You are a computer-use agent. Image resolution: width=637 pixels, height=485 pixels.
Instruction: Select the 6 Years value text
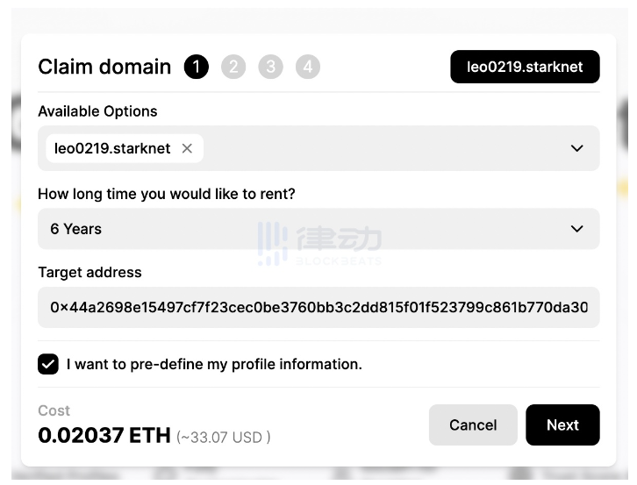pyautogui.click(x=76, y=229)
